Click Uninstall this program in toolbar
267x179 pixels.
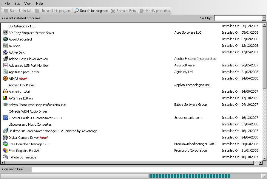click(53, 11)
